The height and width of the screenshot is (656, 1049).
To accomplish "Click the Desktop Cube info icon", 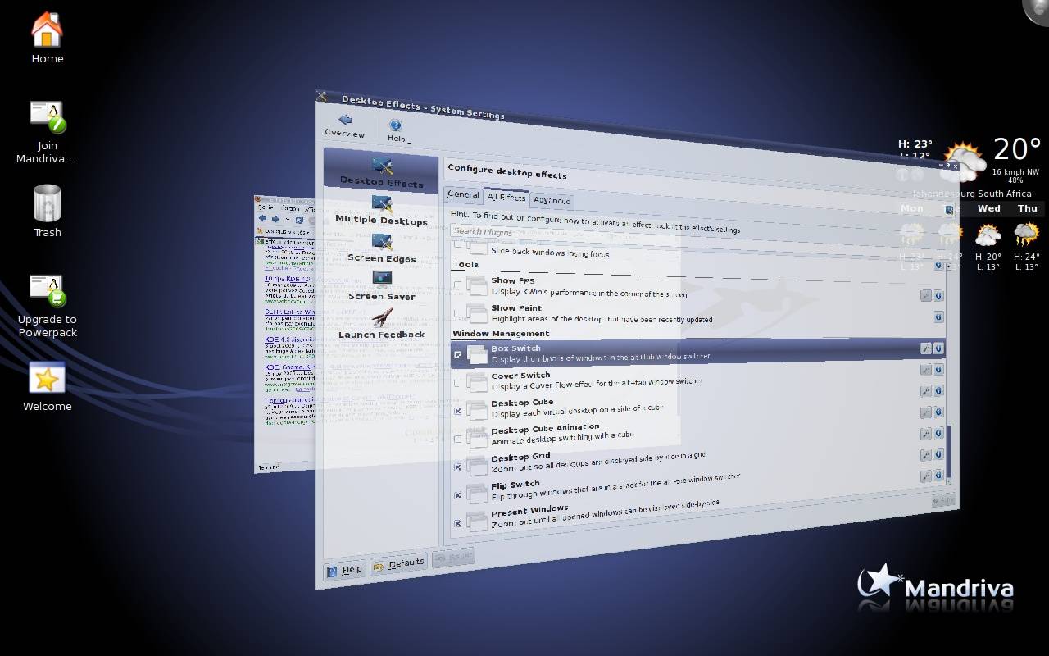I will click(939, 391).
